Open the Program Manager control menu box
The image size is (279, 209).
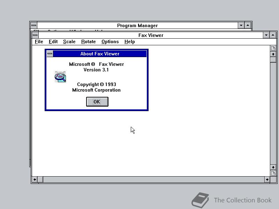point(34,25)
